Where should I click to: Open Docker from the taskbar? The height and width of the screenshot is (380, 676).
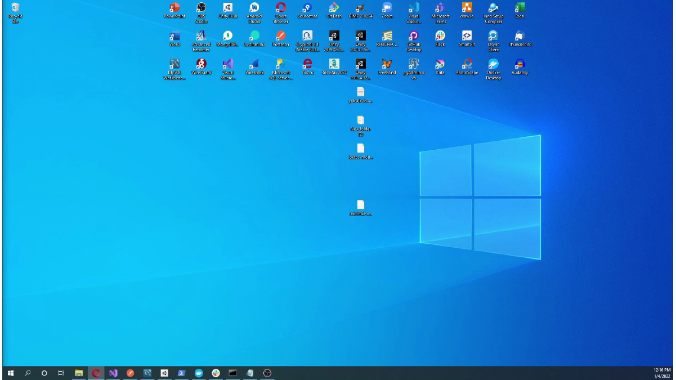pyautogui.click(x=199, y=373)
